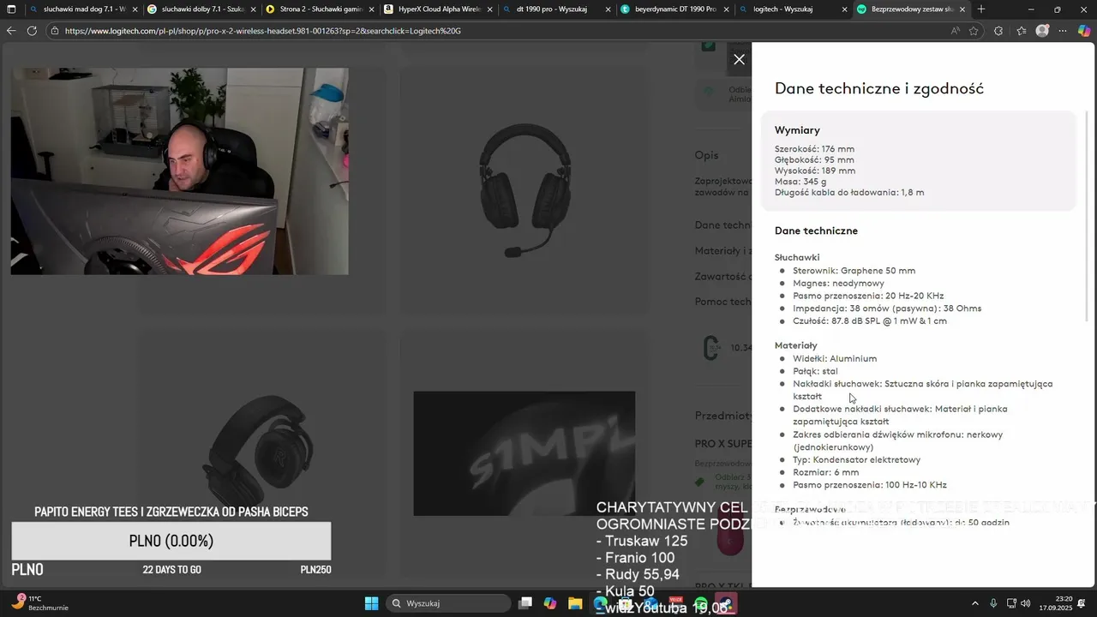Close the 'beyerdynamic DT 1990 Pro' tab

tap(726, 9)
